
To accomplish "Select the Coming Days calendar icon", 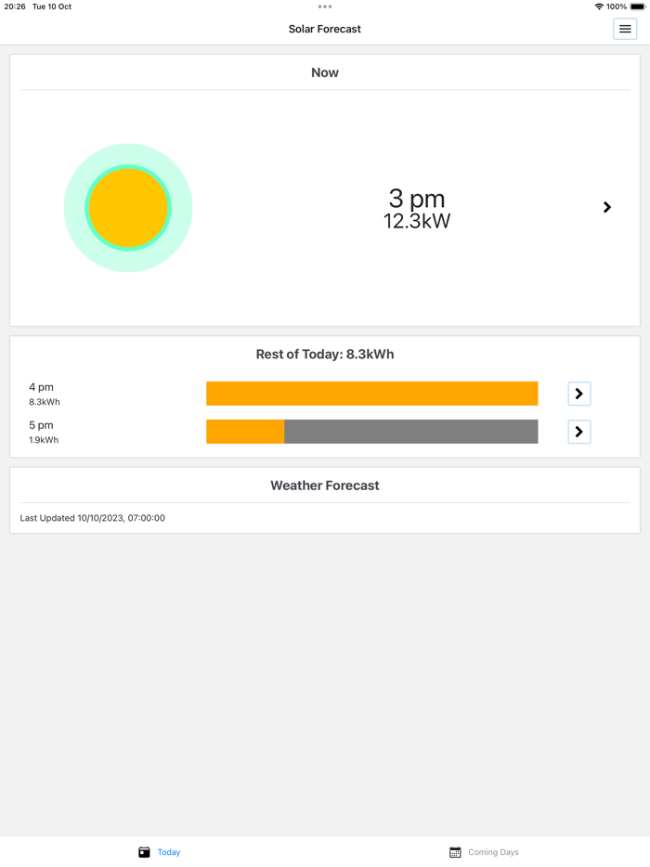I will pyautogui.click(x=454, y=851).
